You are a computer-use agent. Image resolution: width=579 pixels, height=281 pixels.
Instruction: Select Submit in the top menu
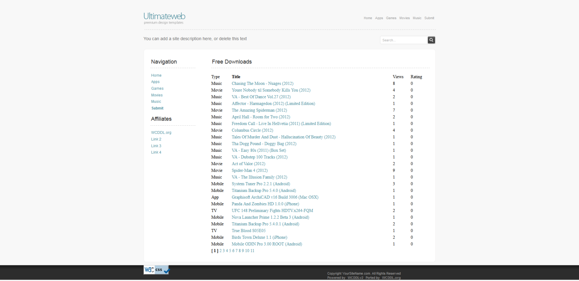coord(429,18)
